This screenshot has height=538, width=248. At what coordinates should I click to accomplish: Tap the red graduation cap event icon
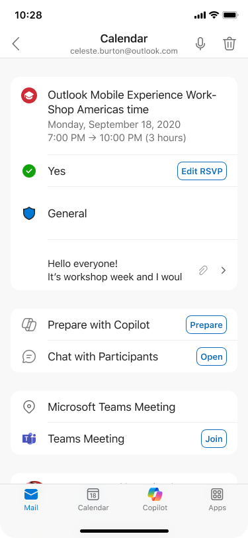click(29, 95)
